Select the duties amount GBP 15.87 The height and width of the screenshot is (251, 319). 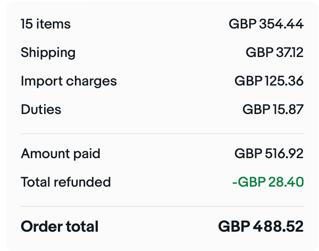[273, 109]
